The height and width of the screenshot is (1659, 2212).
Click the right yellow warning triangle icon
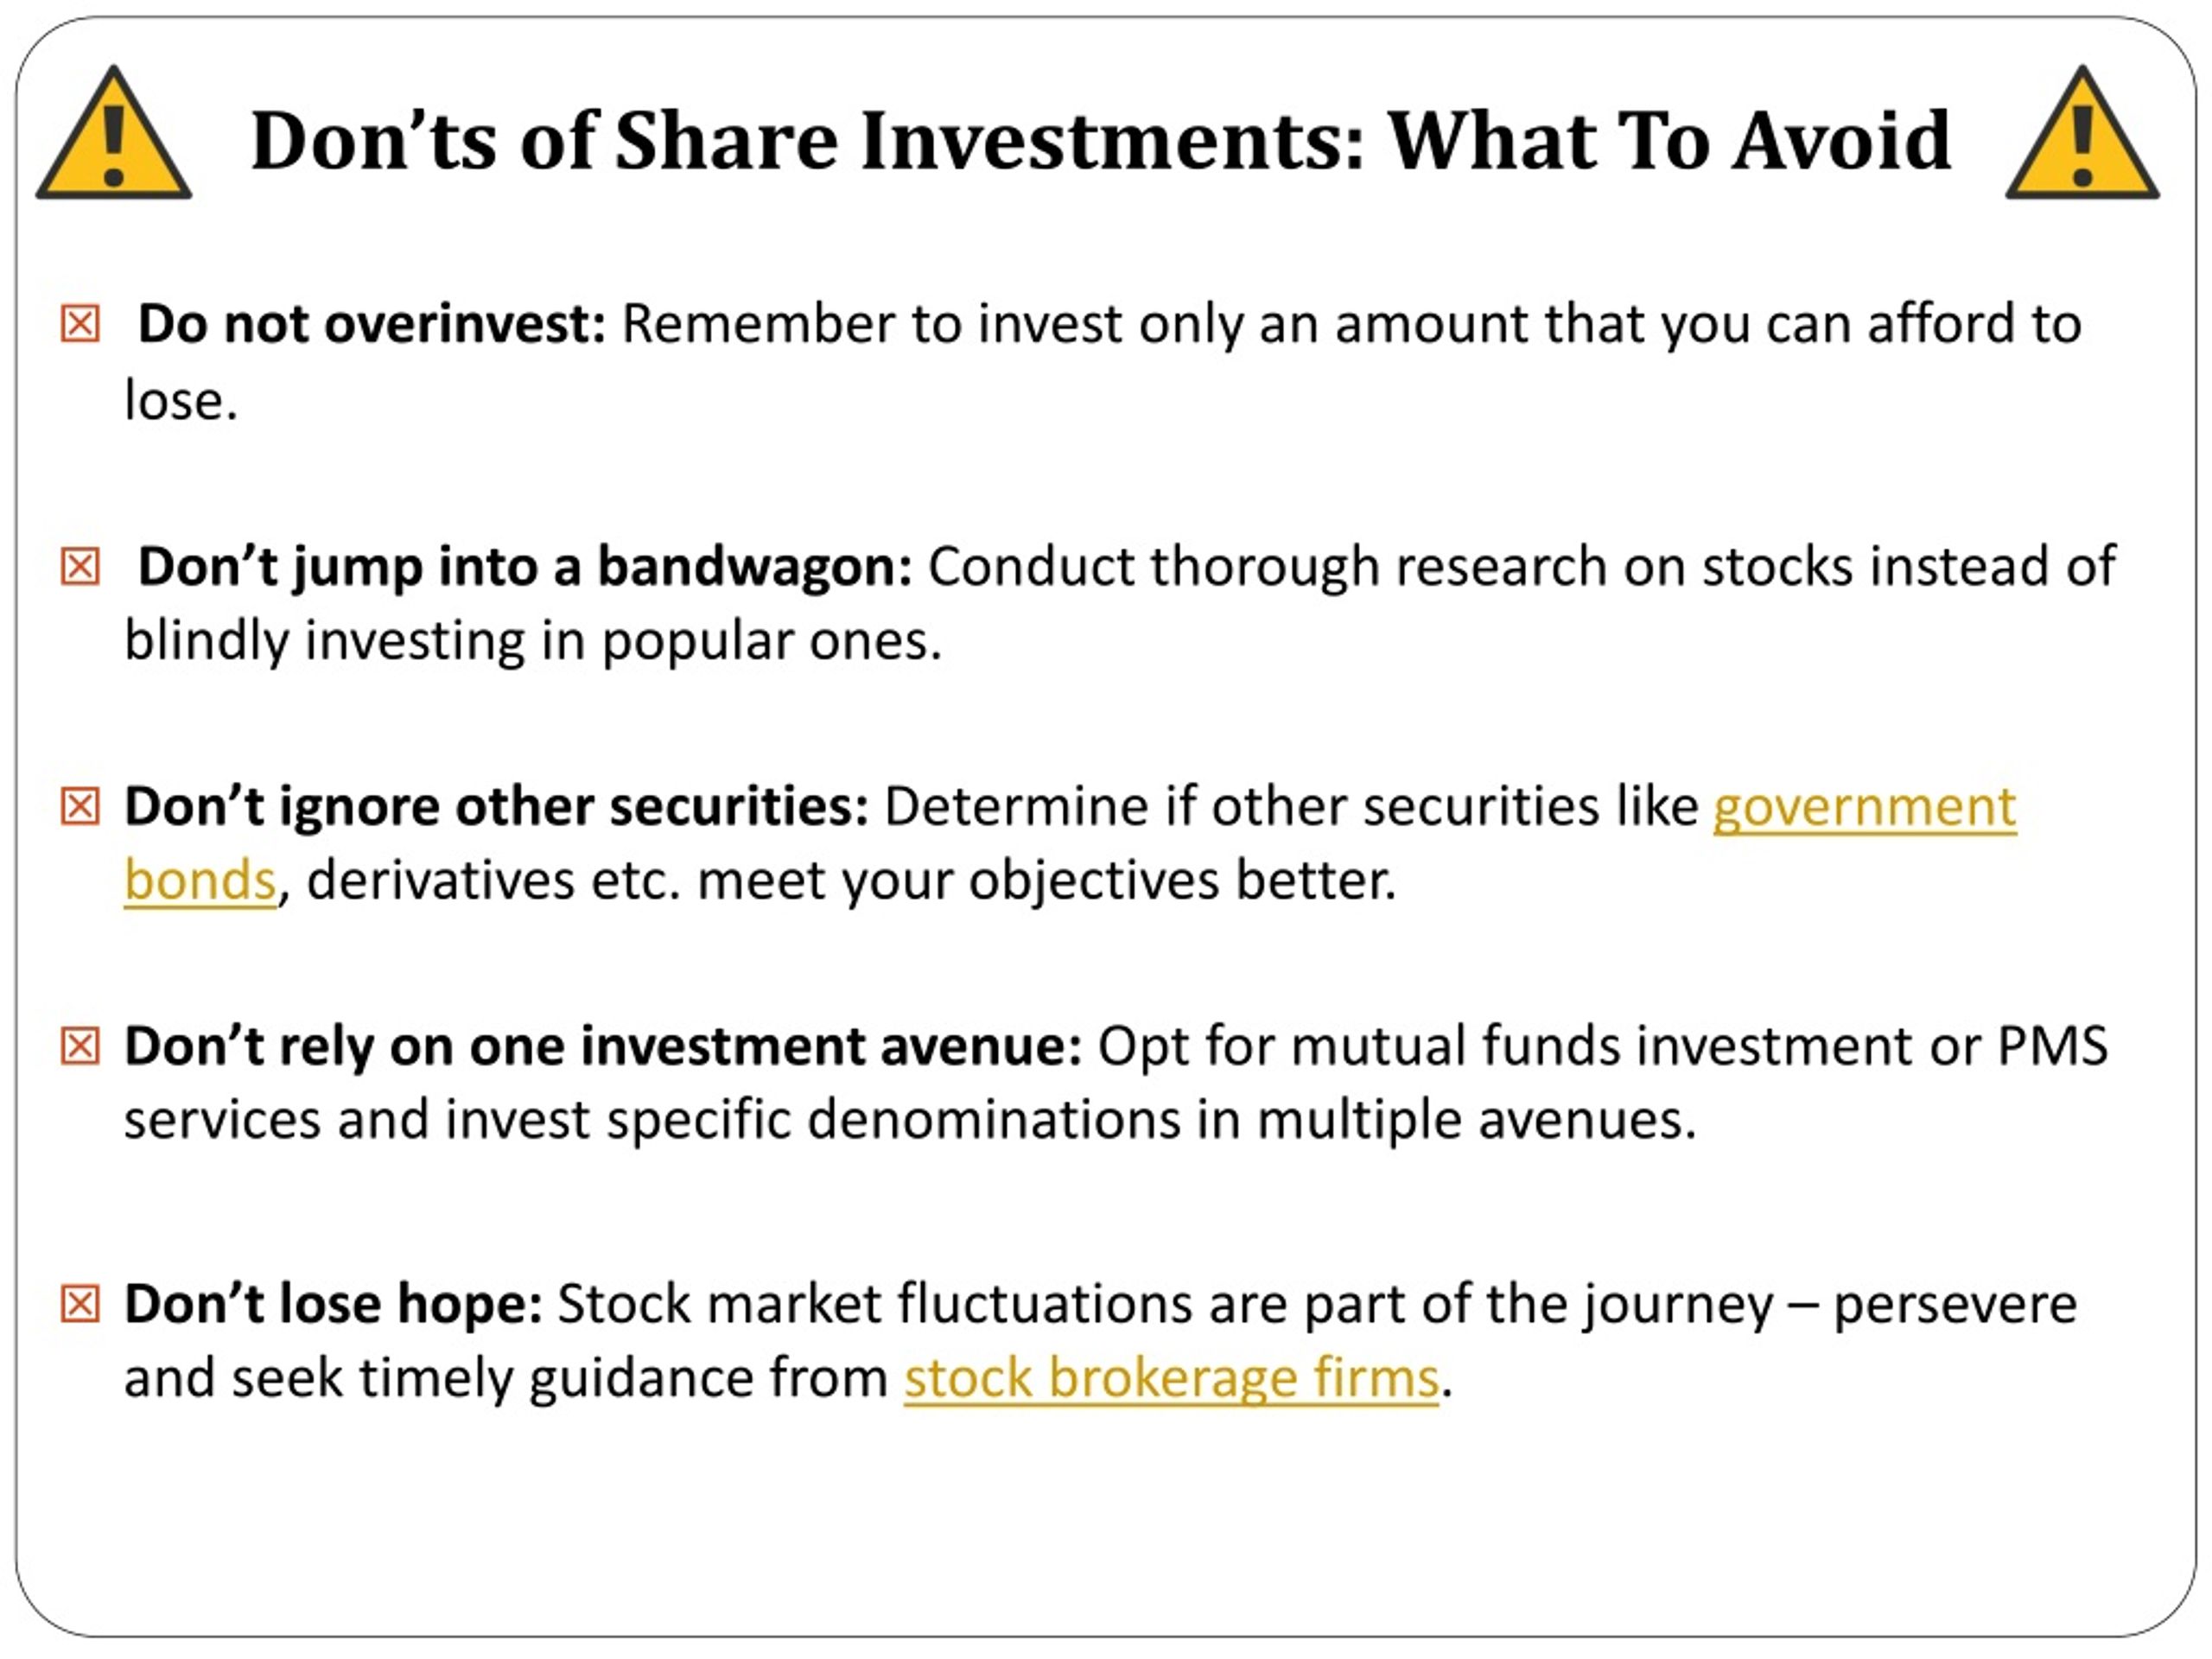point(2083,133)
